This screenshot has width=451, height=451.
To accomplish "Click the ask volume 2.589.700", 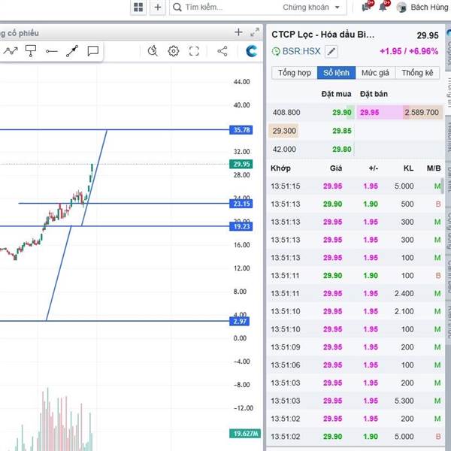I will (x=422, y=113).
